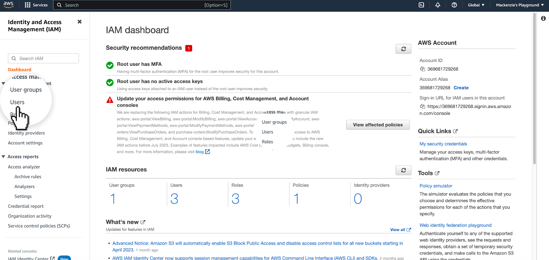
Task: Click the red badge showing 1 recommendation
Action: [x=189, y=48]
